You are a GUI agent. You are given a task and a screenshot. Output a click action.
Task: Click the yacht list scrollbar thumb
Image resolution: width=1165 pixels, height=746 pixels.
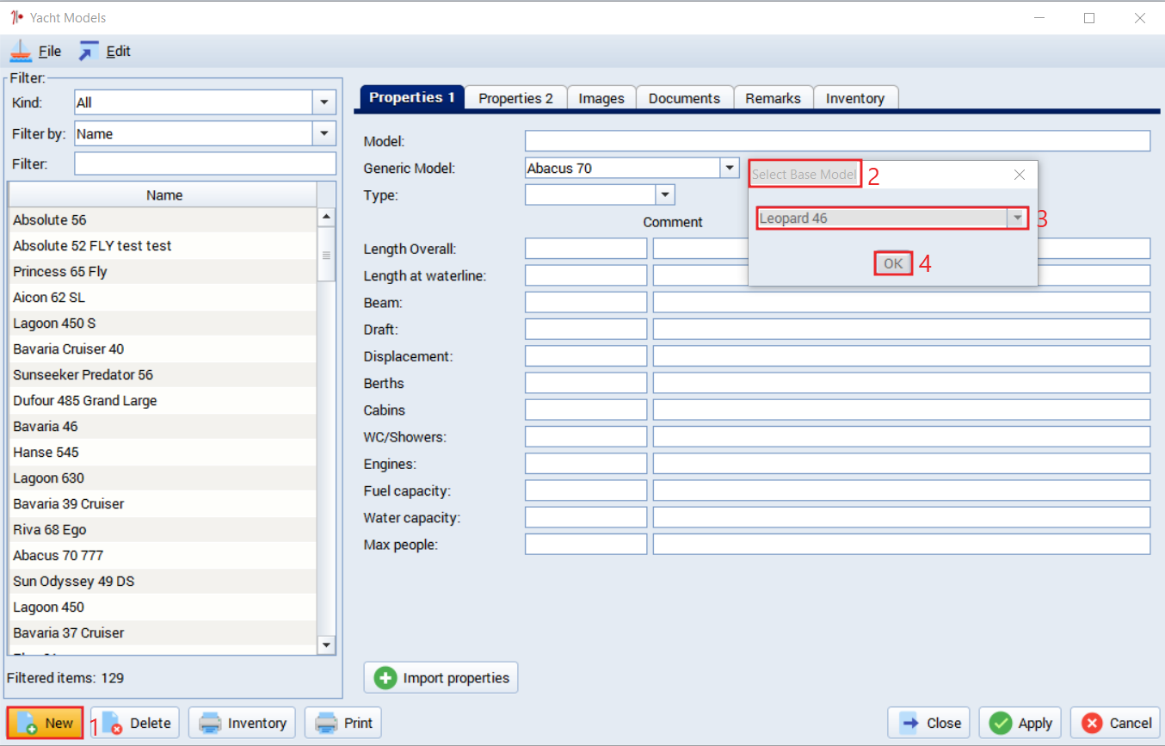click(x=326, y=254)
